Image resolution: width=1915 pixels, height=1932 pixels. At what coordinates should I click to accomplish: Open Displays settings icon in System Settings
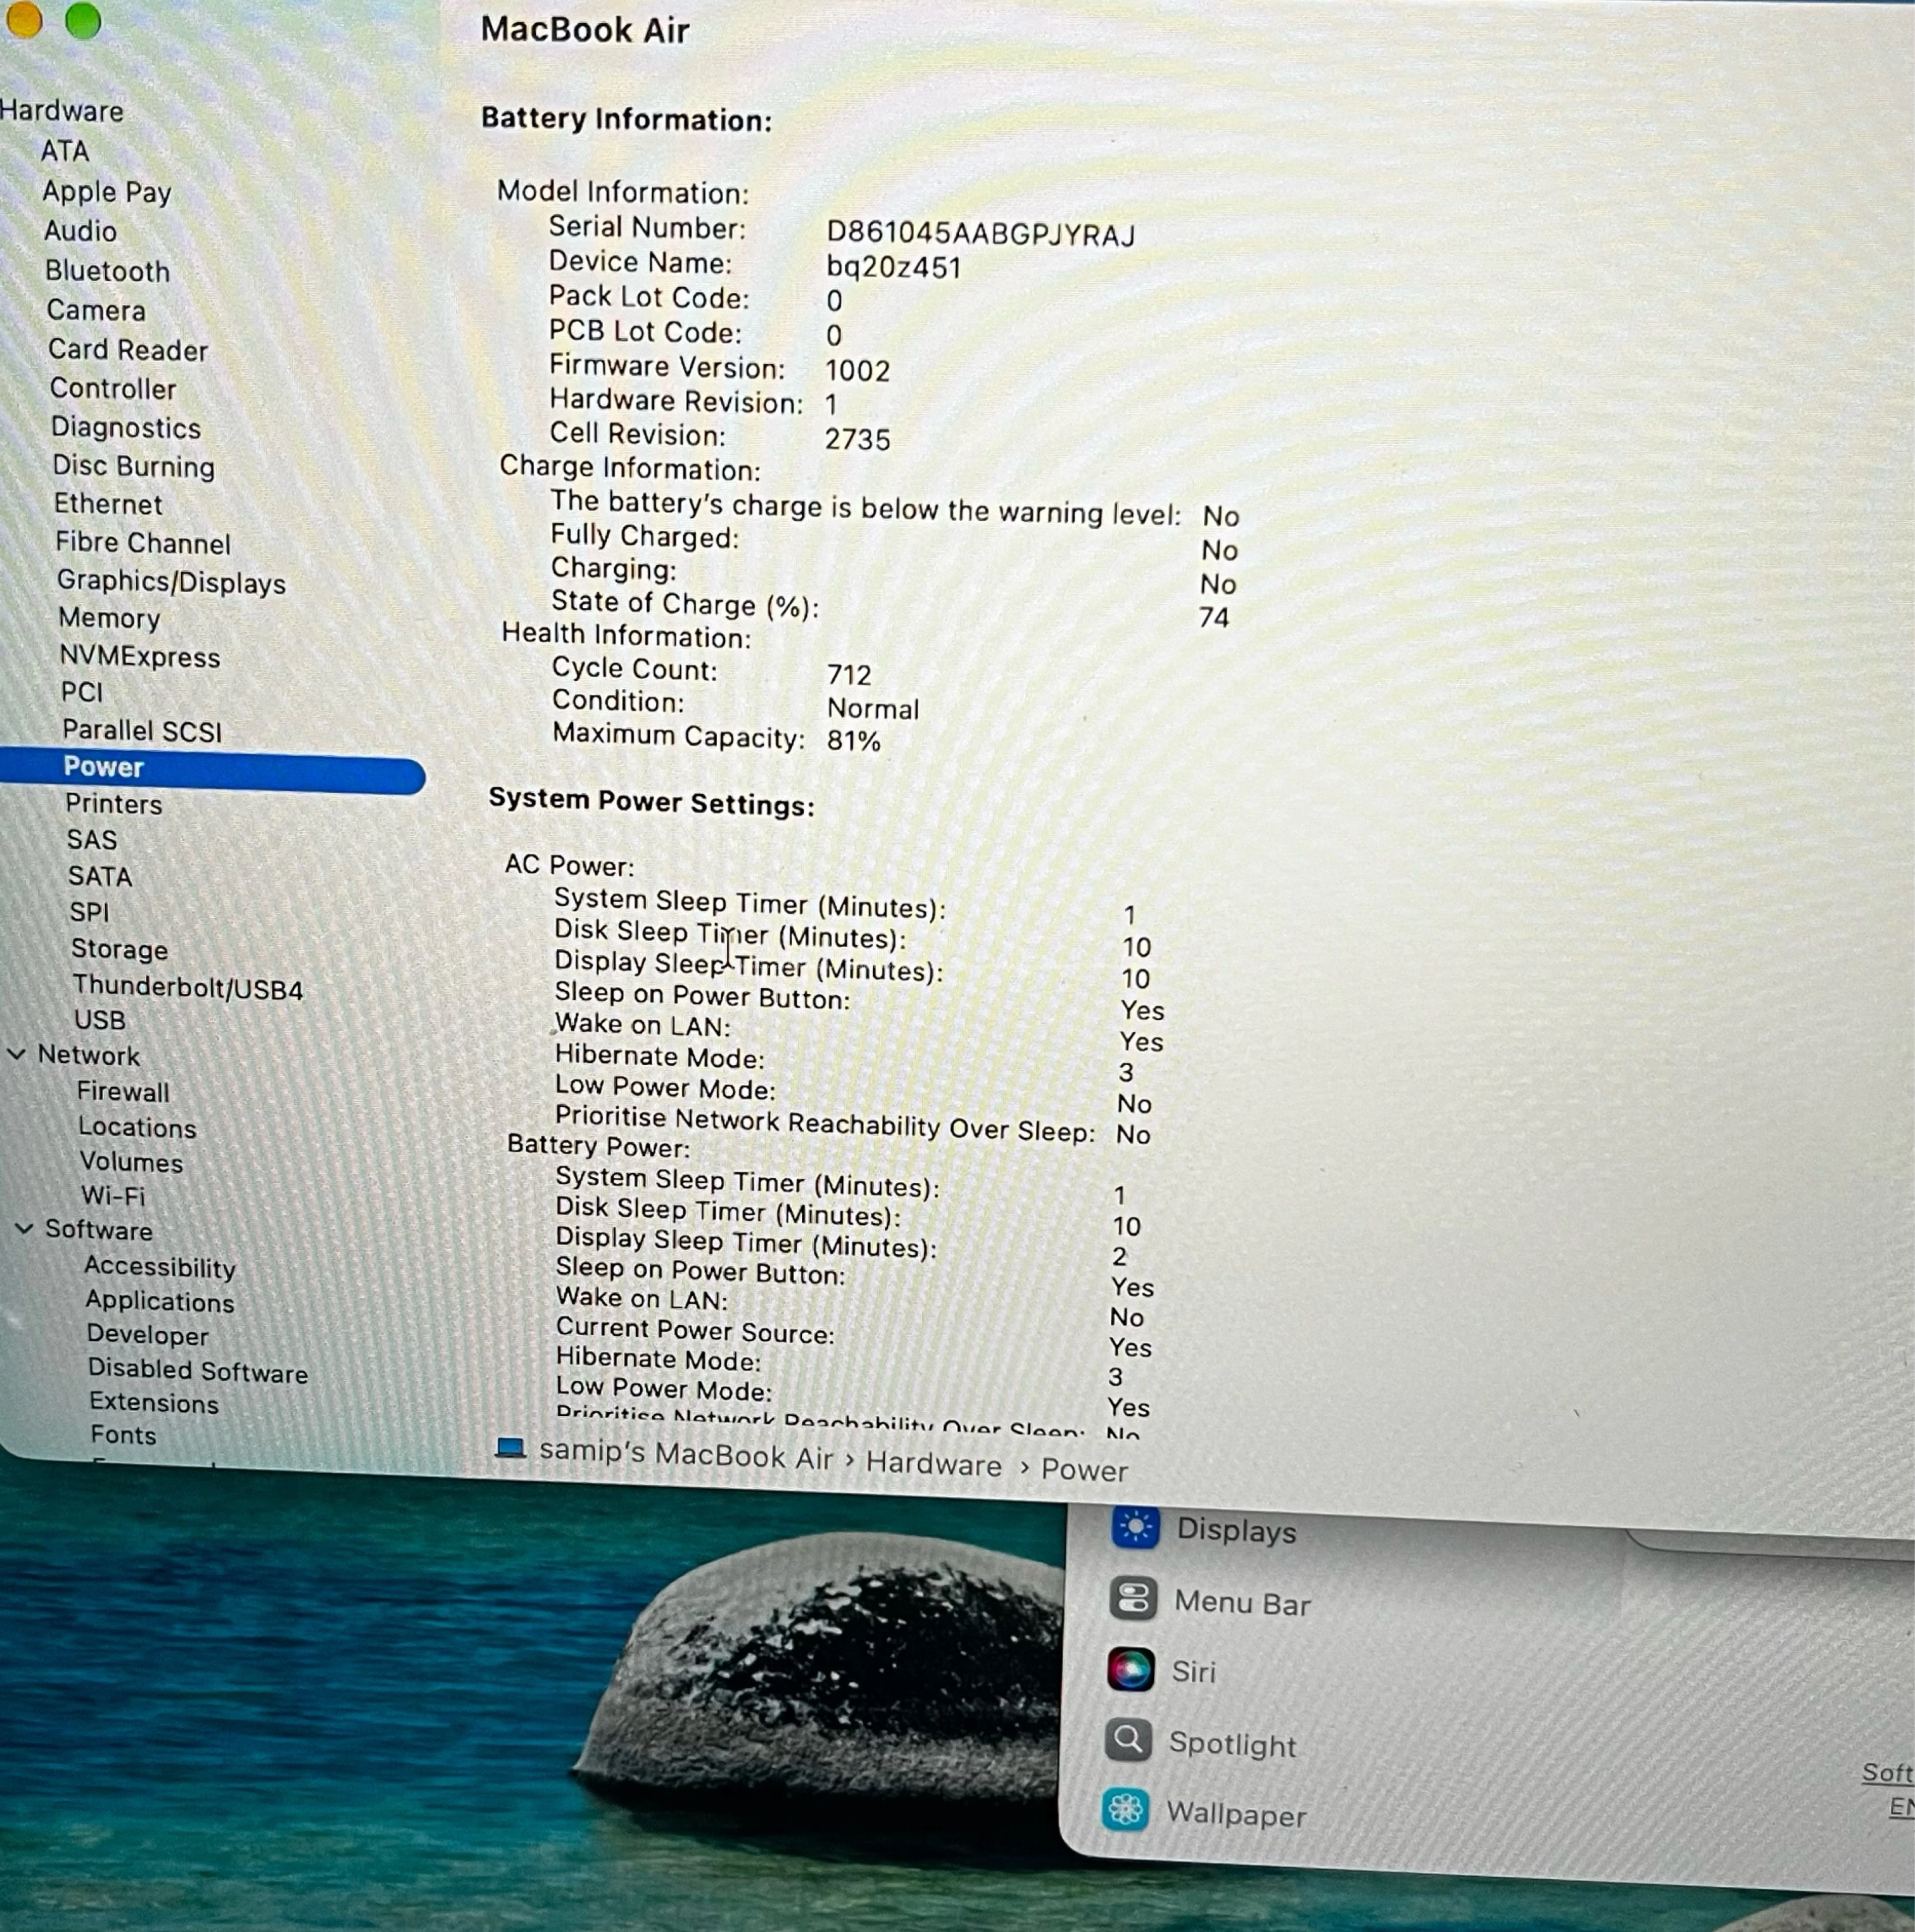pos(1135,1527)
